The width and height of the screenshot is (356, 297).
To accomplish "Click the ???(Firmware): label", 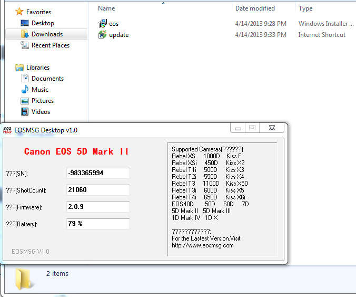I will (24, 207).
